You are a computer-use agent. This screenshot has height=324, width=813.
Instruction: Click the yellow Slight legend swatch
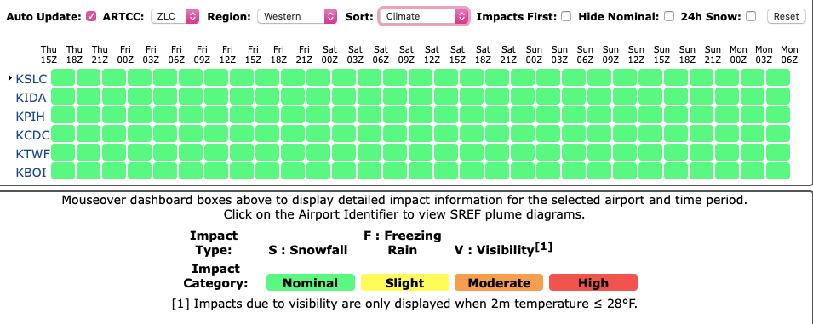405,282
